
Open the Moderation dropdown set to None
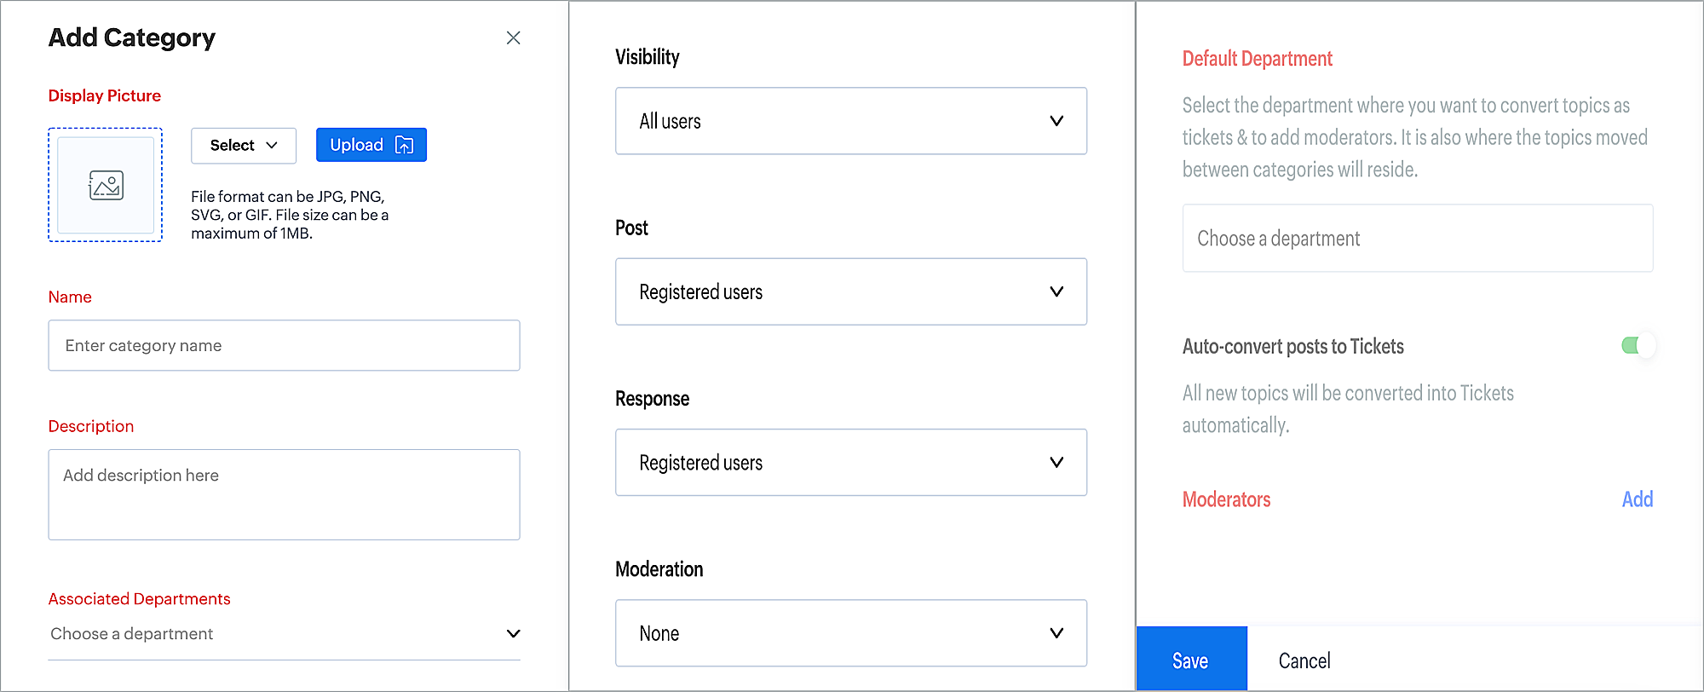tap(850, 633)
